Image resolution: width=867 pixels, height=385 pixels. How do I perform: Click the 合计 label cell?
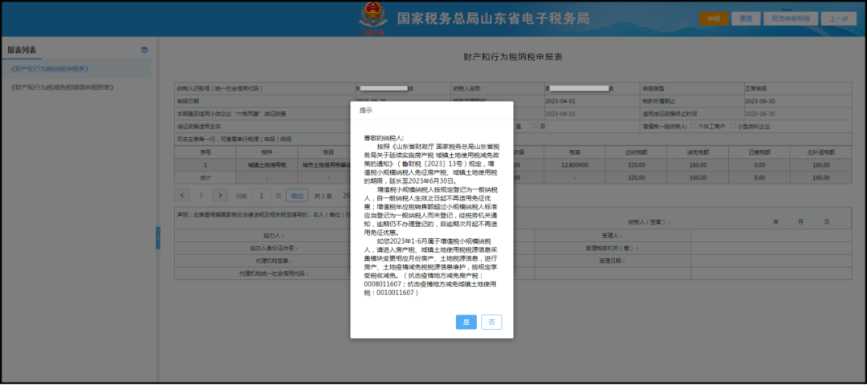(x=206, y=178)
